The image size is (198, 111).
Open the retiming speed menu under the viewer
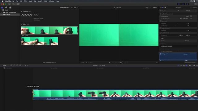(x=91, y=62)
